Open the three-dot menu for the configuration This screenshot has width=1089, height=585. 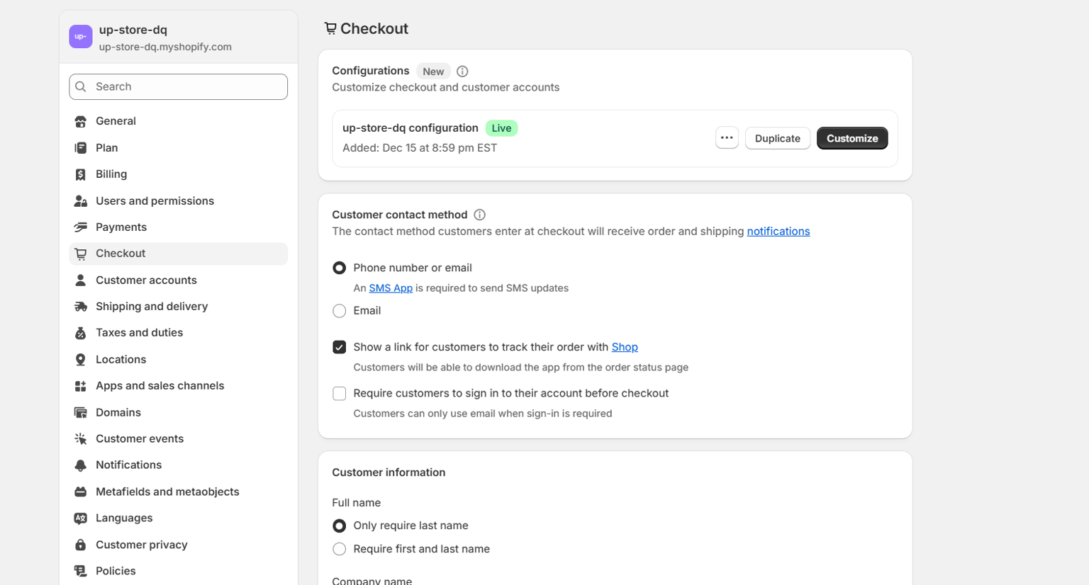coord(727,138)
